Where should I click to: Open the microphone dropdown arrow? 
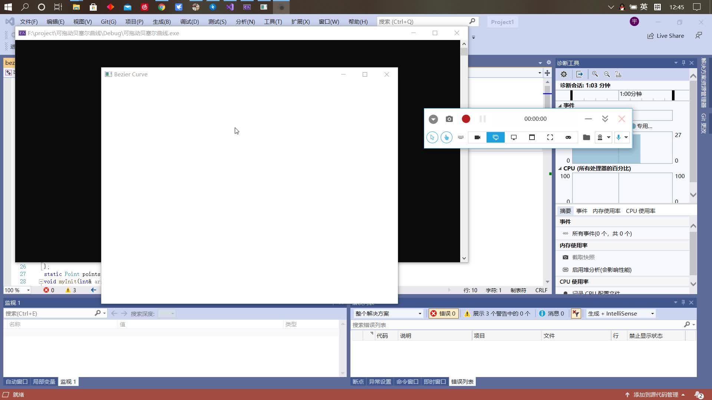click(x=626, y=137)
